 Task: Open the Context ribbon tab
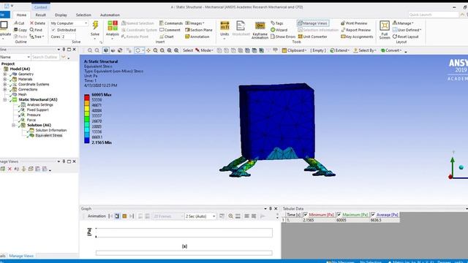(x=41, y=7)
